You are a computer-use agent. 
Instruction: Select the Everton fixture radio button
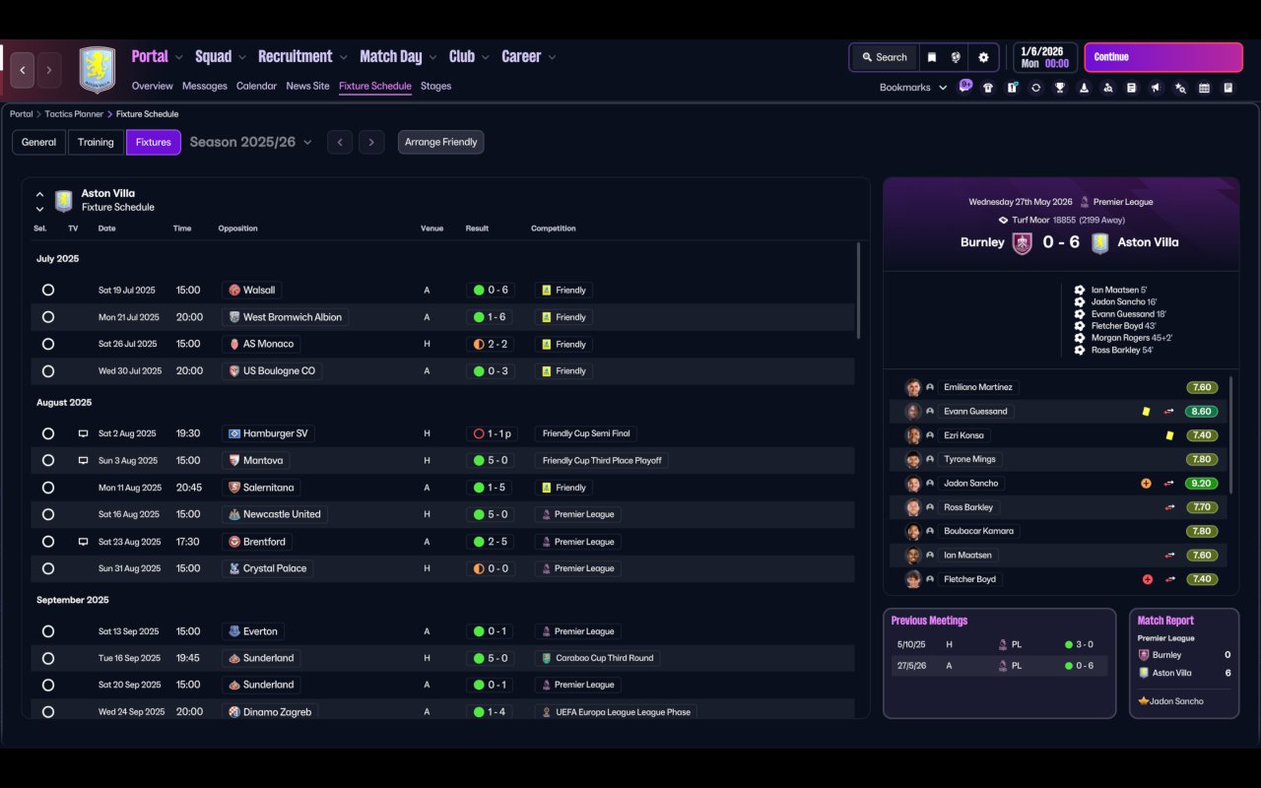[x=48, y=631]
